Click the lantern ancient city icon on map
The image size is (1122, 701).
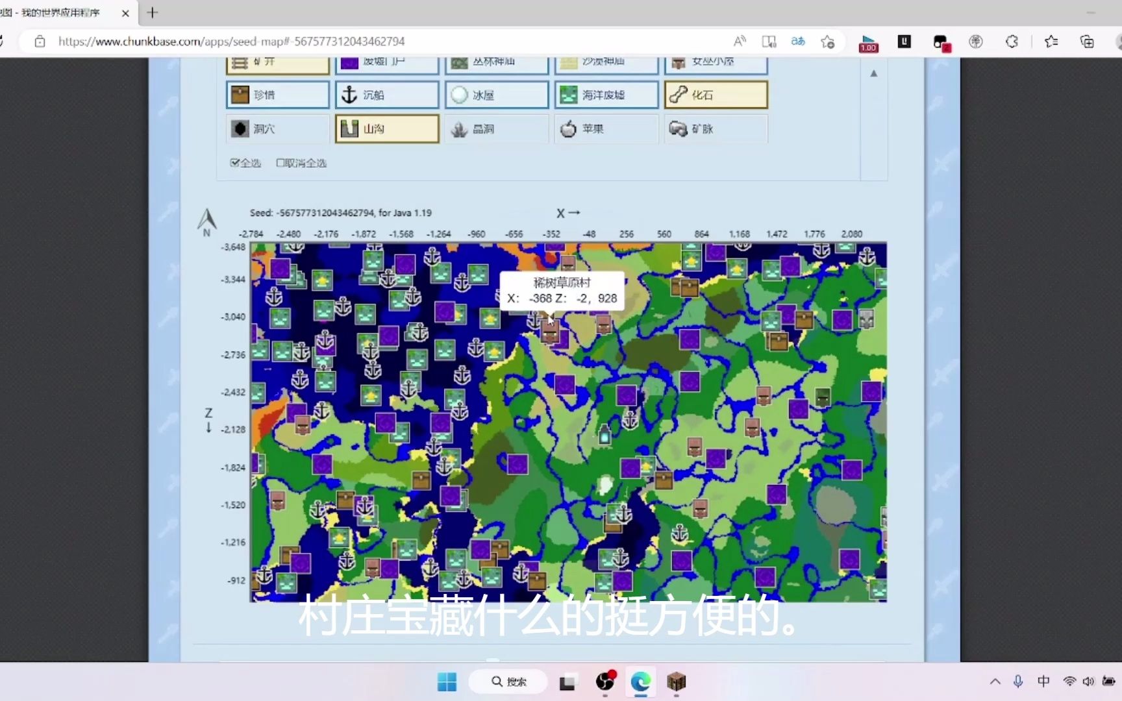(605, 435)
